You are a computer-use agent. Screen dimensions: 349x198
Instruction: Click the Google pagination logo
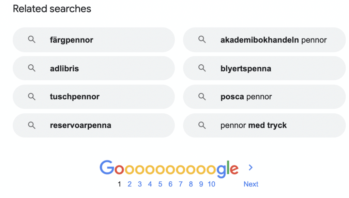pos(169,169)
